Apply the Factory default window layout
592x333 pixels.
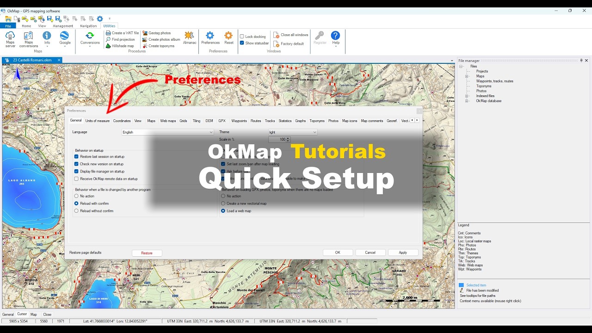(x=289, y=44)
